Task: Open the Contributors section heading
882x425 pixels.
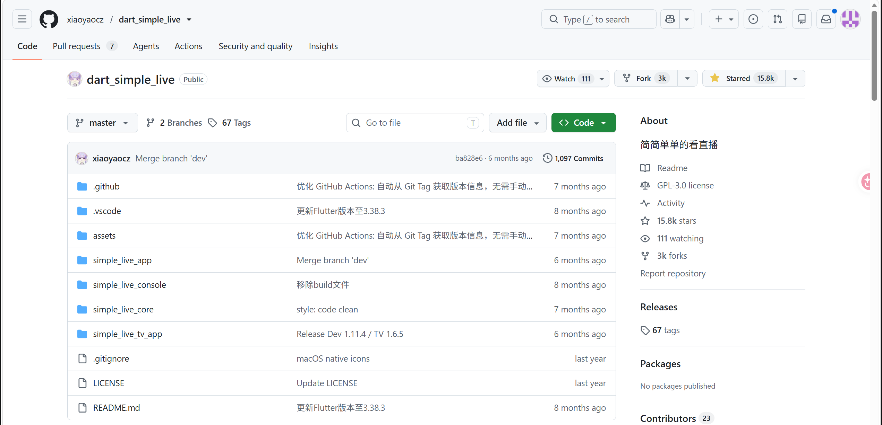Action: [x=668, y=418]
